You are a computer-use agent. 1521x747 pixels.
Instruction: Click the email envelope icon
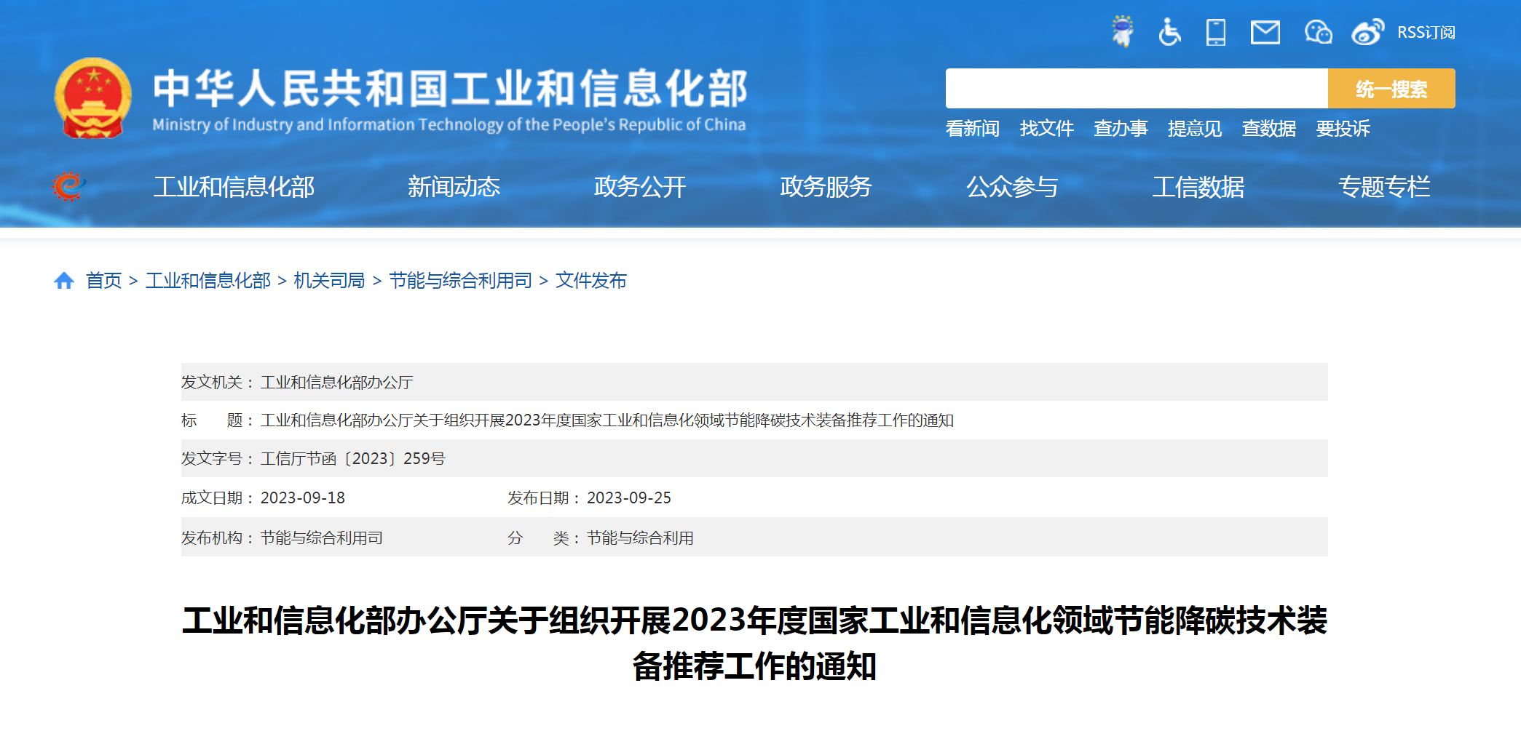pos(1265,33)
